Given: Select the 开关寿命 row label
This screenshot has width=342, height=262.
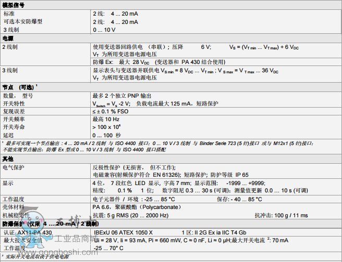Looking at the screenshot, I should coord(14,127).
